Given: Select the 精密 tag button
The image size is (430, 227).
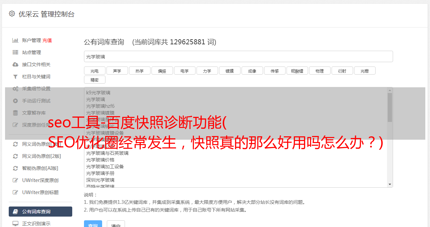Looking at the screenshot, I should pyautogui.click(x=94, y=80).
